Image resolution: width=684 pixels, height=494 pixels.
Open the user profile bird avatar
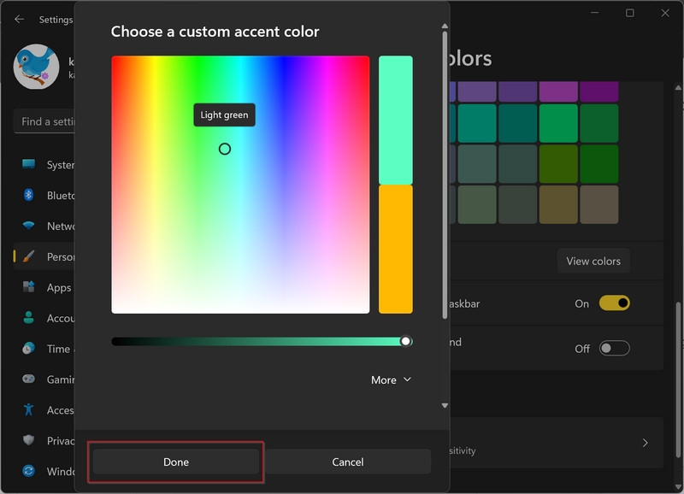(36, 67)
